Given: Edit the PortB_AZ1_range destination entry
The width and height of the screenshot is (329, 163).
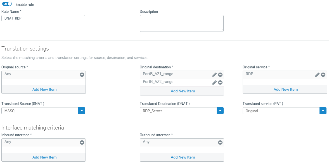Looking at the screenshot, I should [x=214, y=75].
